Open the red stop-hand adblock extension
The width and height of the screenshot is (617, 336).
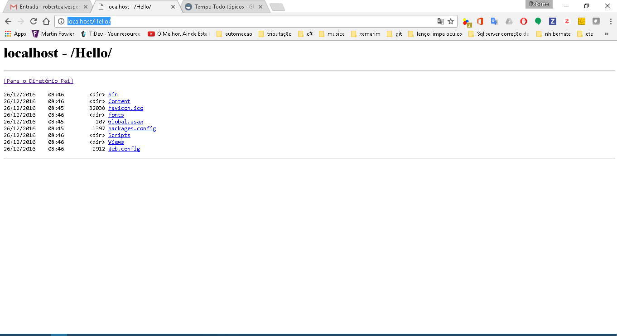pos(524,21)
